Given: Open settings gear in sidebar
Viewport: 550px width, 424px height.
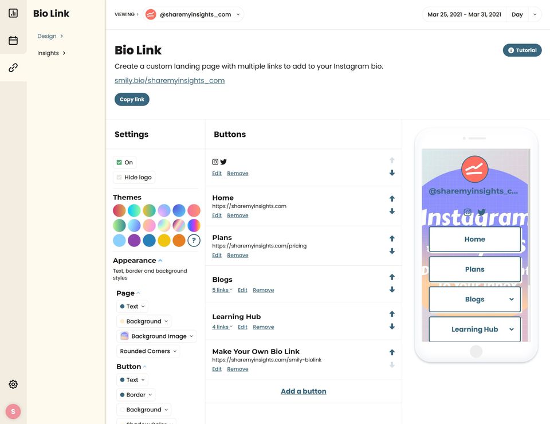Looking at the screenshot, I should 13,384.
